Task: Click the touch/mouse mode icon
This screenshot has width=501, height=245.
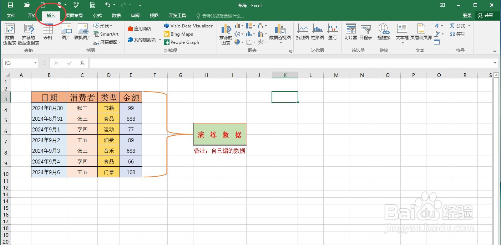Action: [60, 5]
